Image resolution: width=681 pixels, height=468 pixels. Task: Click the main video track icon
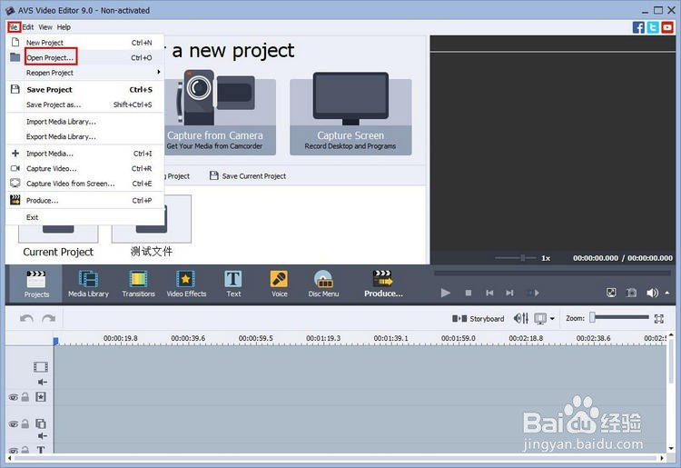(41, 367)
